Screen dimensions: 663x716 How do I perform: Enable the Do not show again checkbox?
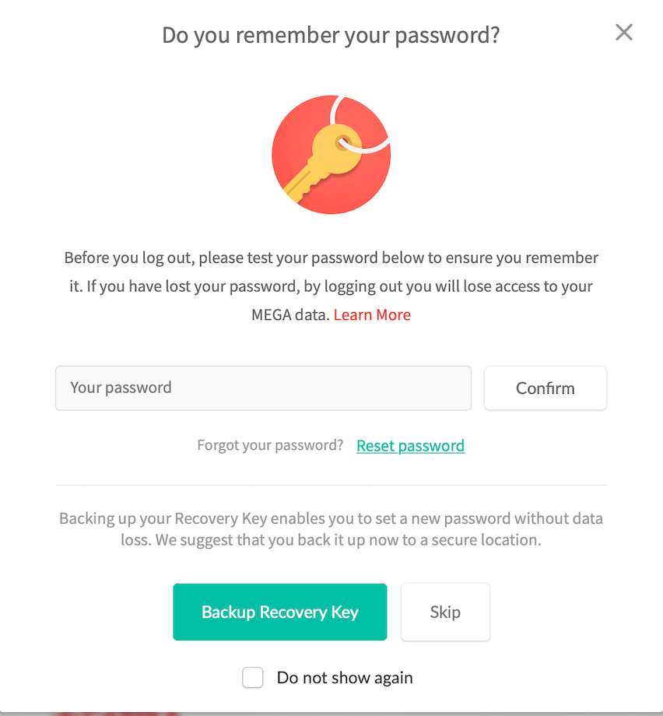(x=253, y=678)
